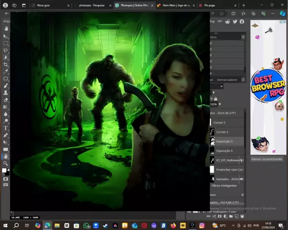Viewport: 288px width, 230px height.
Task: Toggle lock position layer icon
Action: point(212,99)
